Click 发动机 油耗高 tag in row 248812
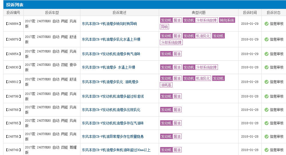Viewport: 286px width, 155px height. 218,78
